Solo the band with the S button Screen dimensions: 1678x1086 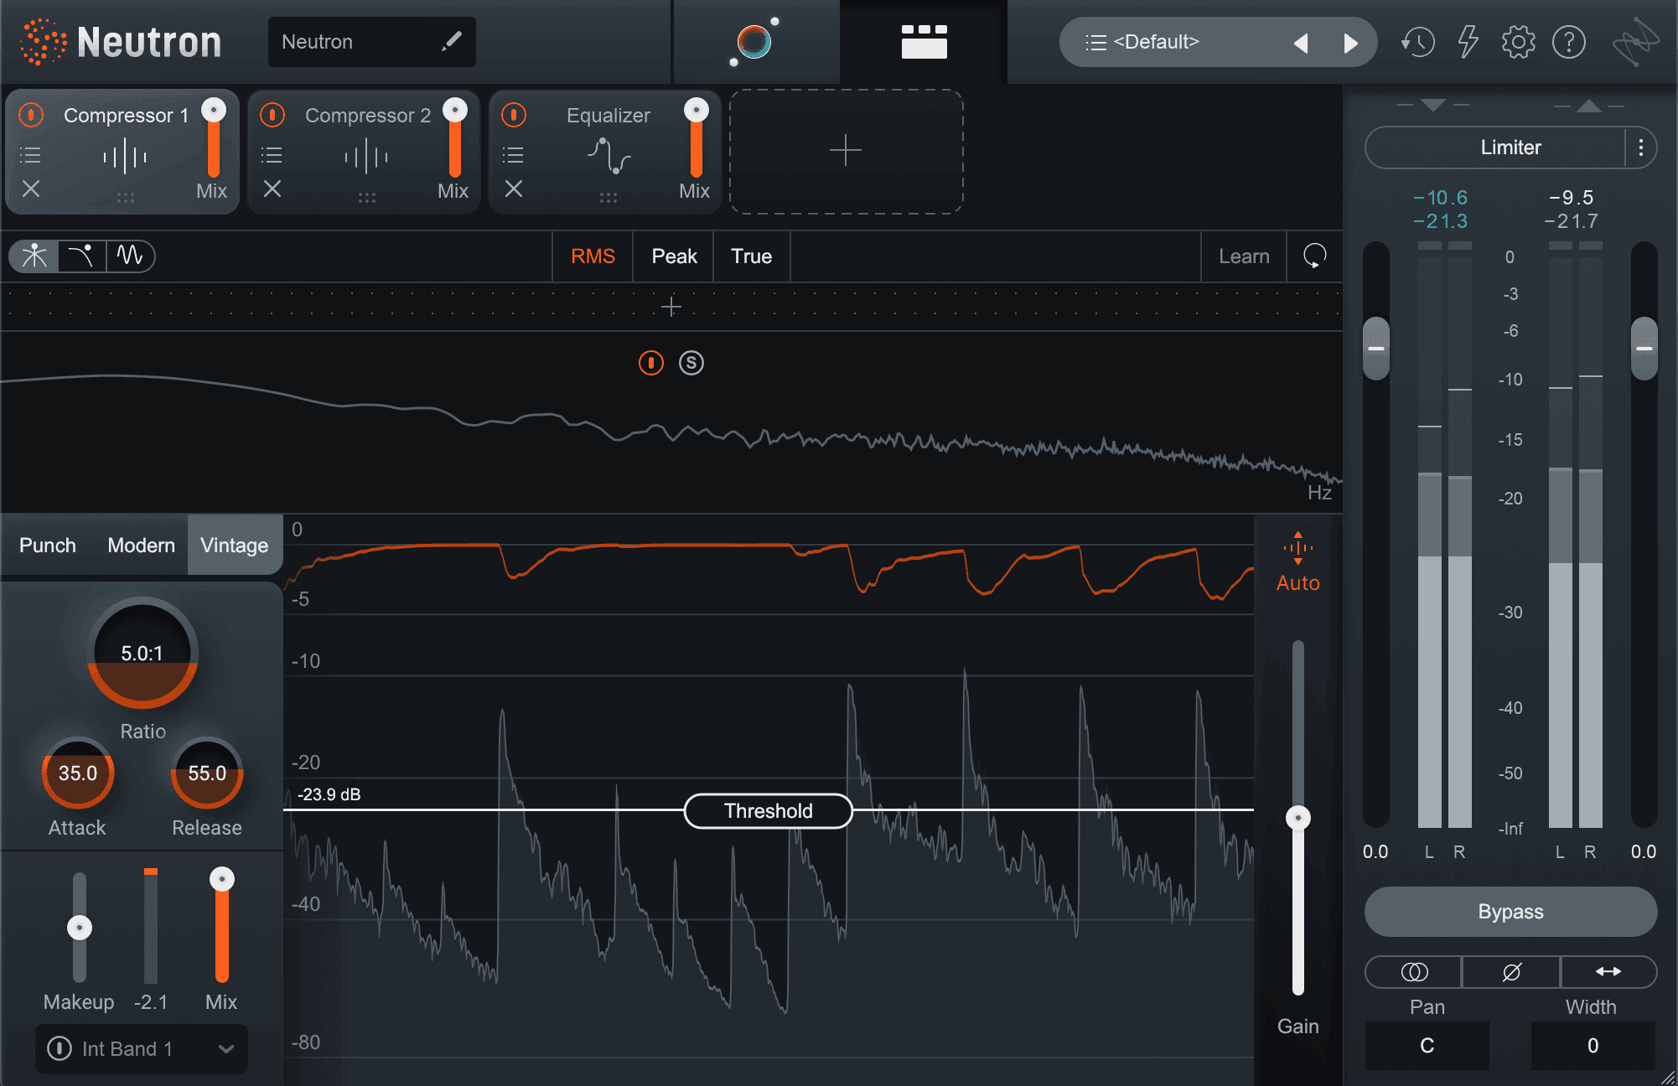[691, 363]
